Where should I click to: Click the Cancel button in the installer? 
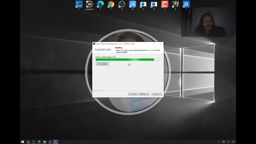pos(156,94)
